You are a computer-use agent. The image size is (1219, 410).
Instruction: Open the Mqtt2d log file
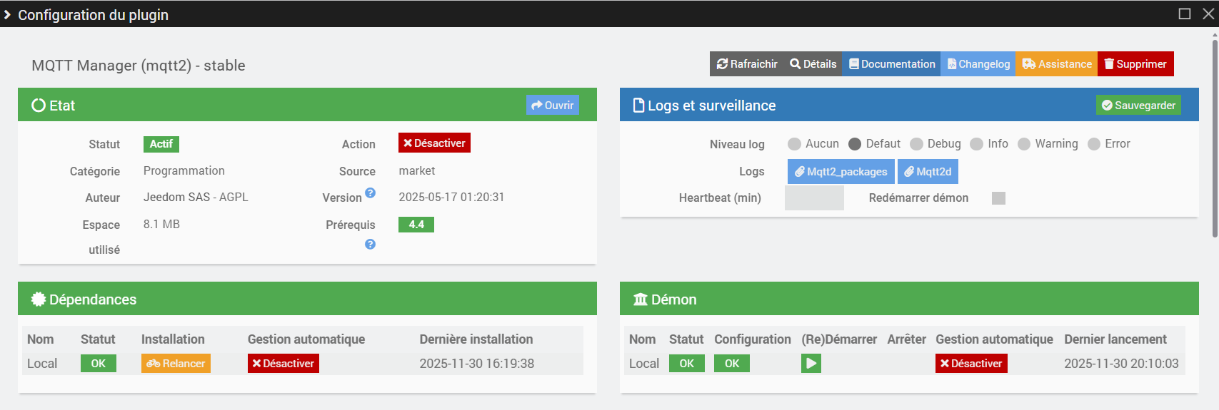click(928, 172)
